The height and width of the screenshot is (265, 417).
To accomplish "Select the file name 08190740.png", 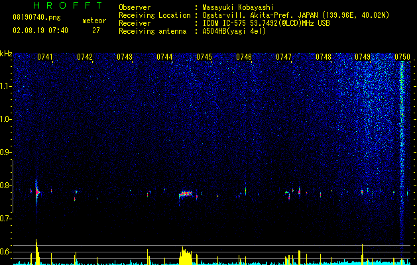I will tap(36, 17).
